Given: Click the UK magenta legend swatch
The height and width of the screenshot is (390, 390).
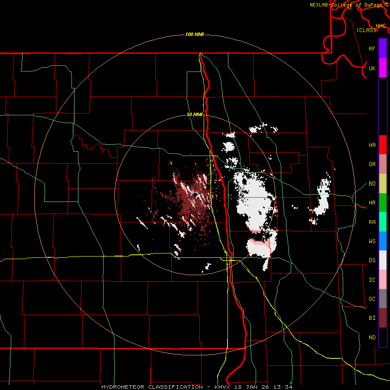Looking at the screenshot, I should pyautogui.click(x=383, y=68).
